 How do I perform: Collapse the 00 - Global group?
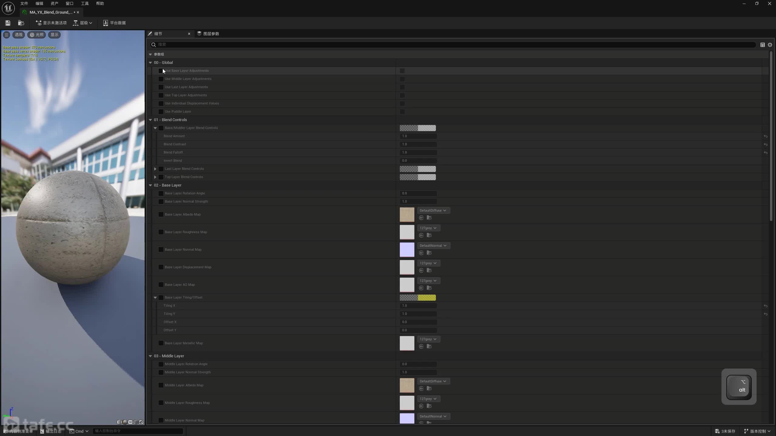coord(150,63)
